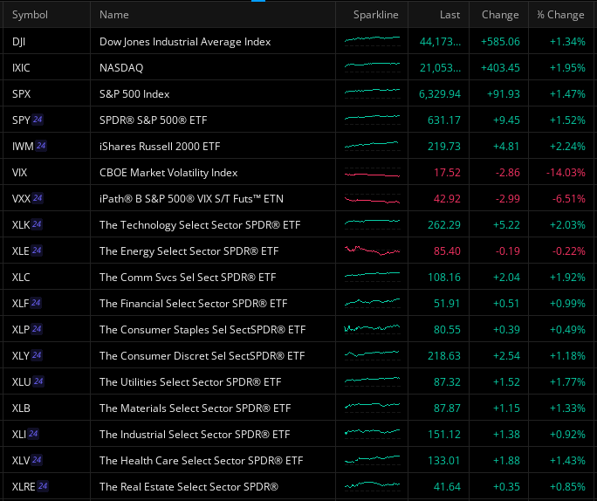Click the 24 badge beside XLF

(36, 303)
